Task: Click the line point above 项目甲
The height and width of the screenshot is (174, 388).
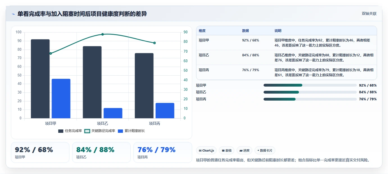Action: tap(51, 53)
